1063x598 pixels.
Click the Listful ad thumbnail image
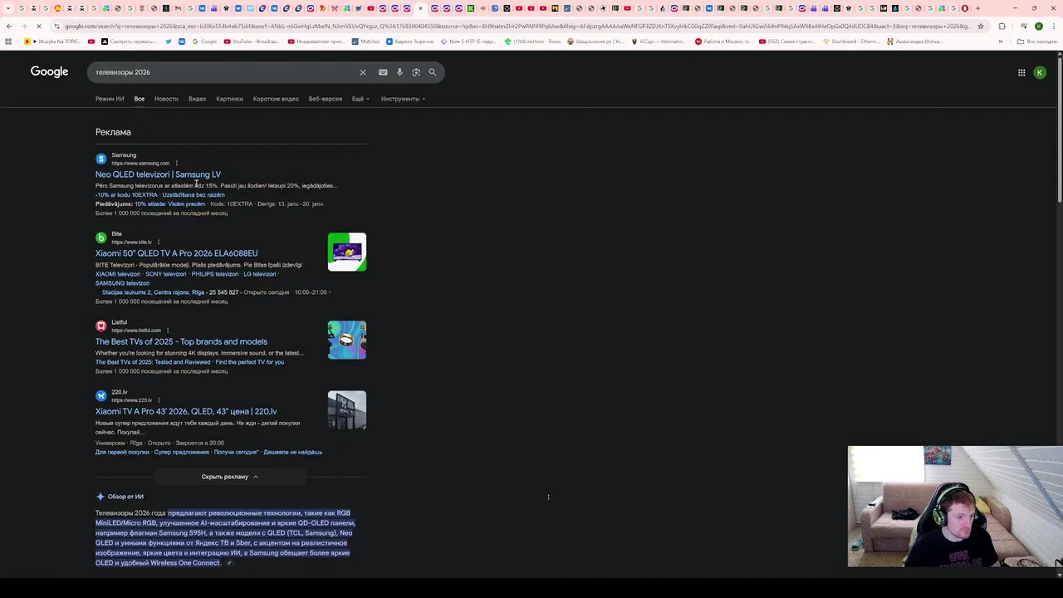click(347, 341)
